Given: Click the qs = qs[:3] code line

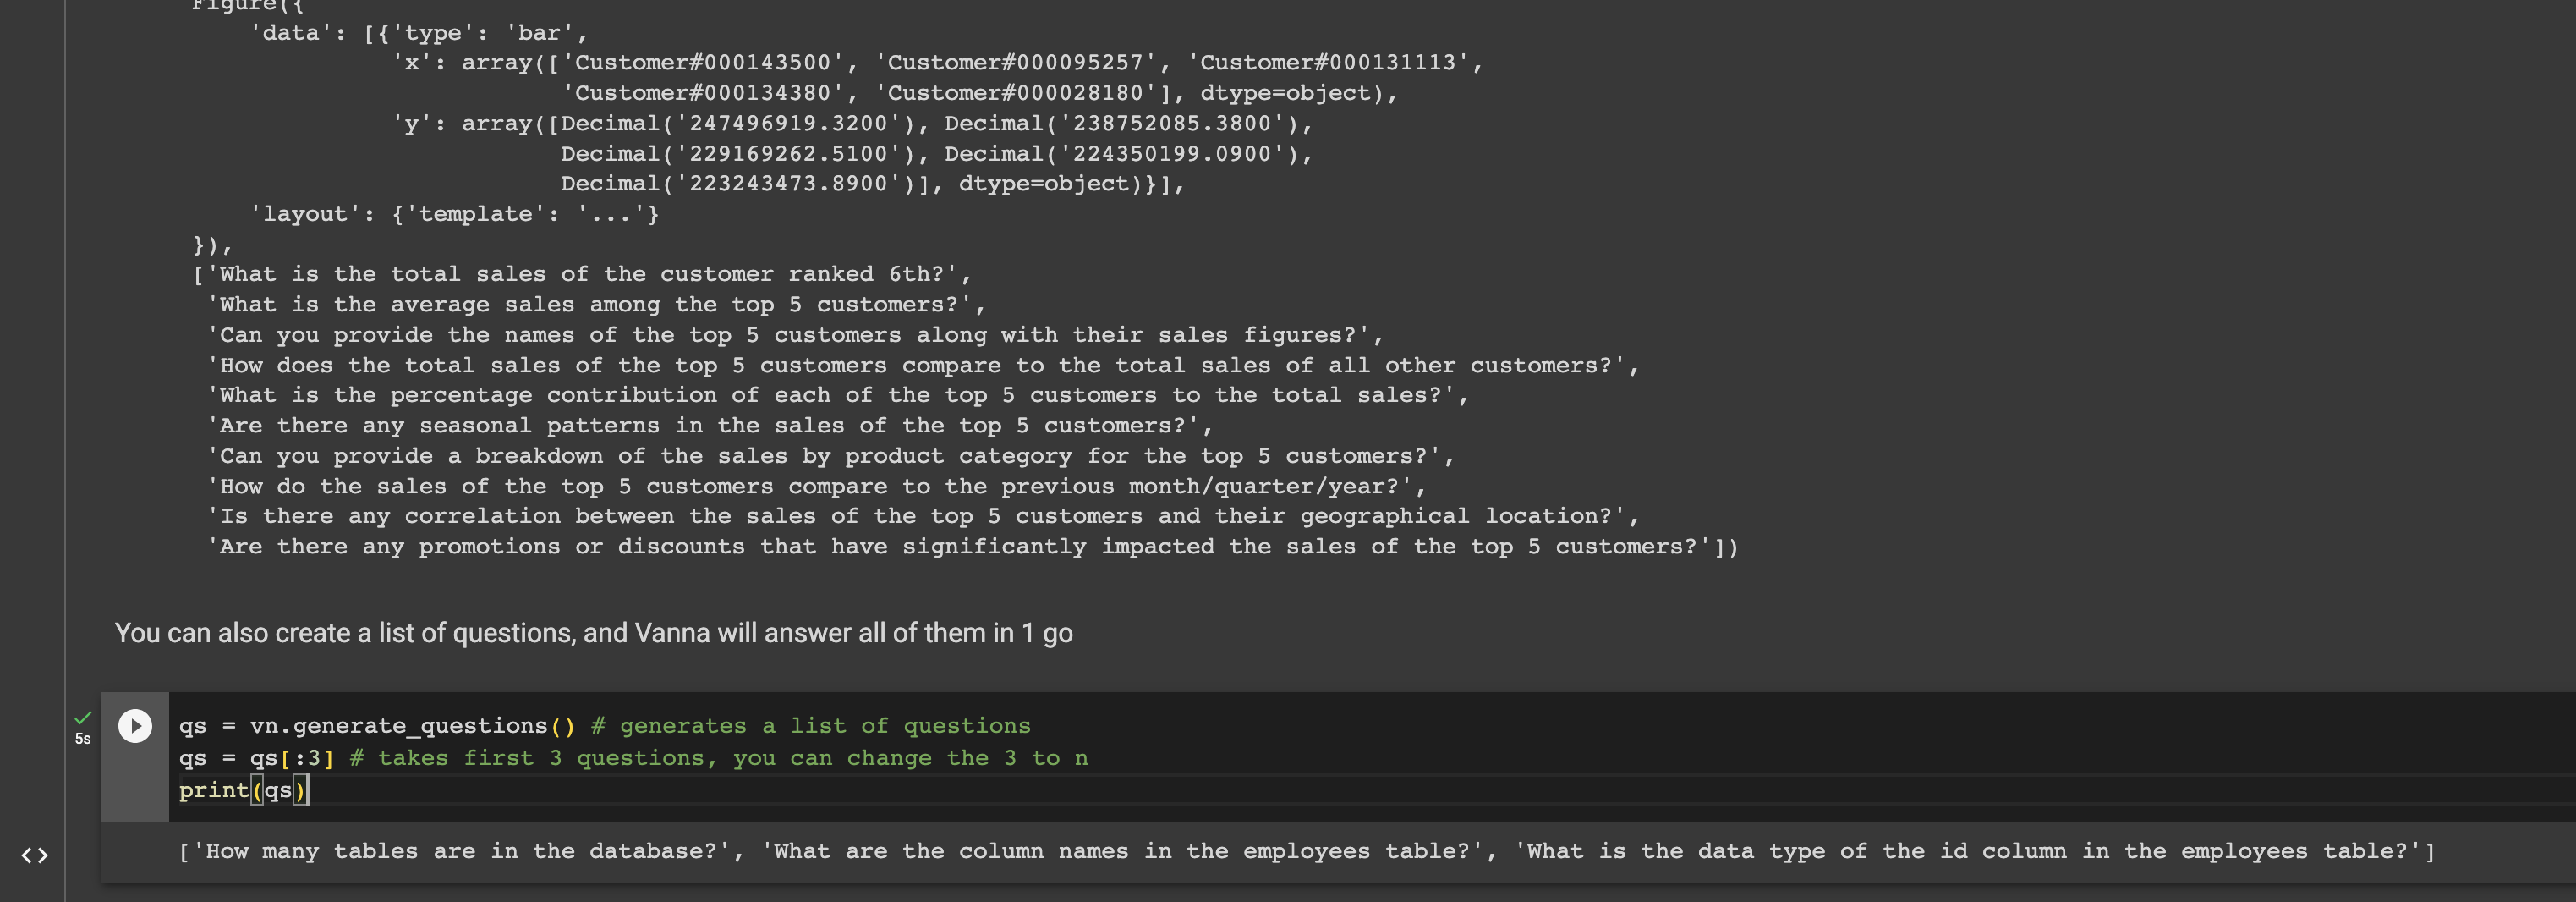Looking at the screenshot, I should pos(256,757).
